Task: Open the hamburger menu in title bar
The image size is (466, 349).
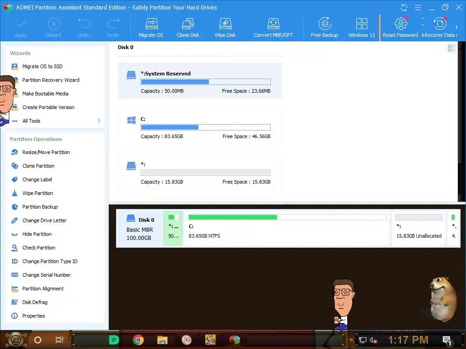Action: click(418, 7)
